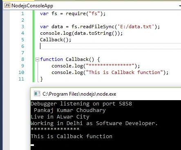Viewport: 181px width, 150px height.
Task: Place cursor on empty line 6
Action: pyautogui.click(x=110, y=46)
